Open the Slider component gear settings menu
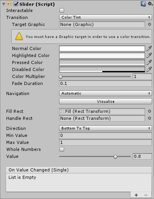The height and width of the screenshot is (199, 154). 150,4
